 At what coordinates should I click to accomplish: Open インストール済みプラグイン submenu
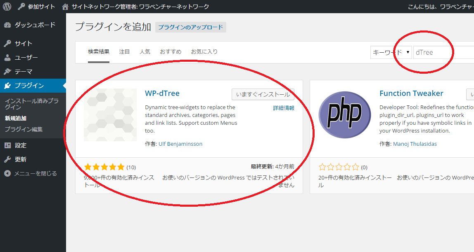(x=32, y=104)
